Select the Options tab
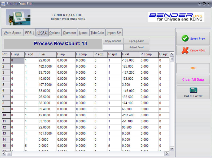This screenshot has height=158, width=212. click(55, 33)
